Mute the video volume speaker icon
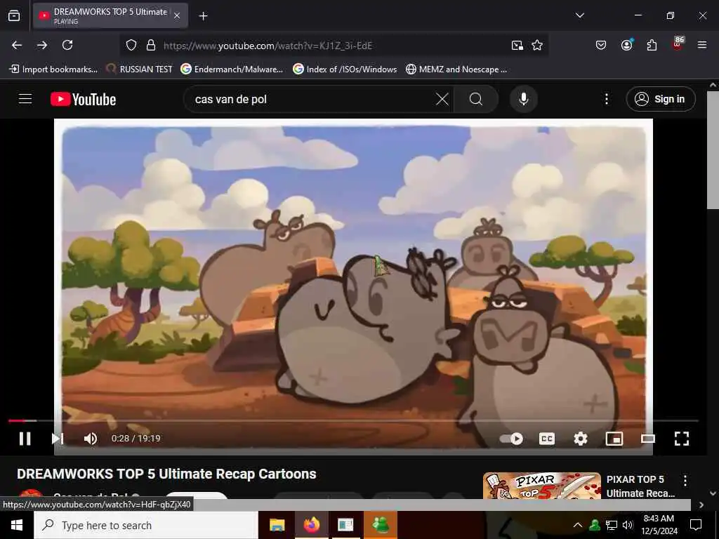Viewport: 719px width, 539px height. (x=91, y=439)
